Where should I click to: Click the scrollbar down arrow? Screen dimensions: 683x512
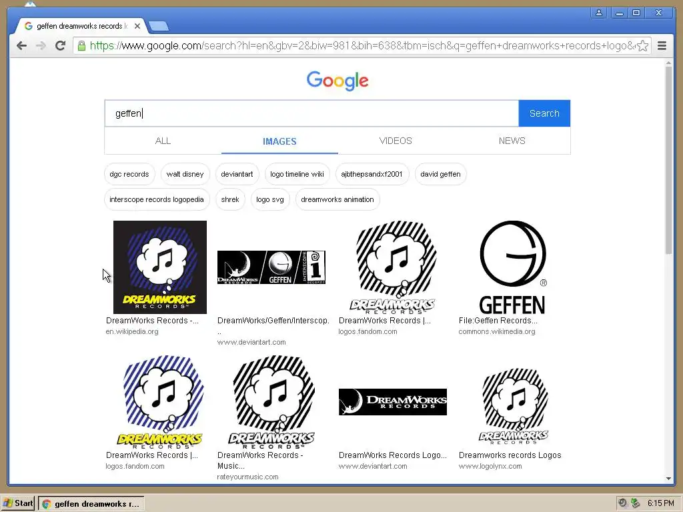[x=668, y=479]
